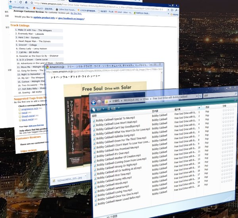Click the Free Soul Drive with Solar album cover
This screenshot has width=238, height=218.
click(105, 126)
